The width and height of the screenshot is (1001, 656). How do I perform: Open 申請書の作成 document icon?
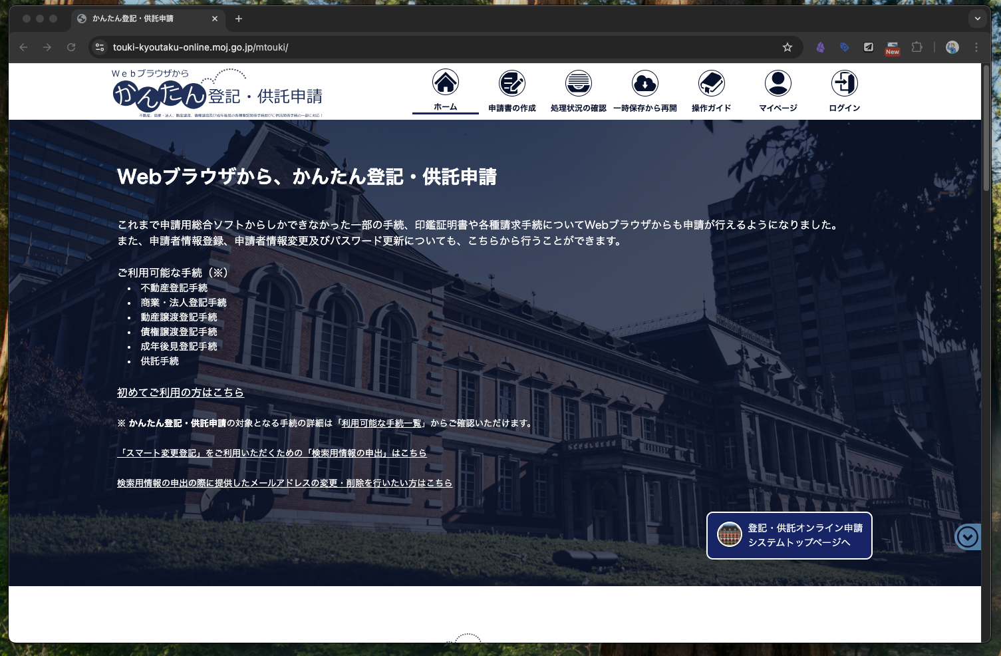click(x=511, y=83)
